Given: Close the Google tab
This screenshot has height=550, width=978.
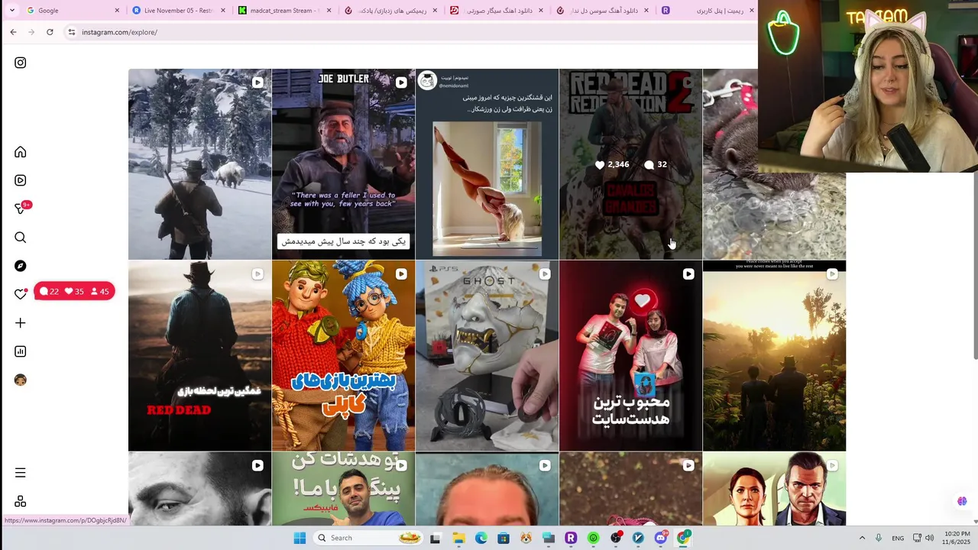Looking at the screenshot, I should (x=117, y=10).
